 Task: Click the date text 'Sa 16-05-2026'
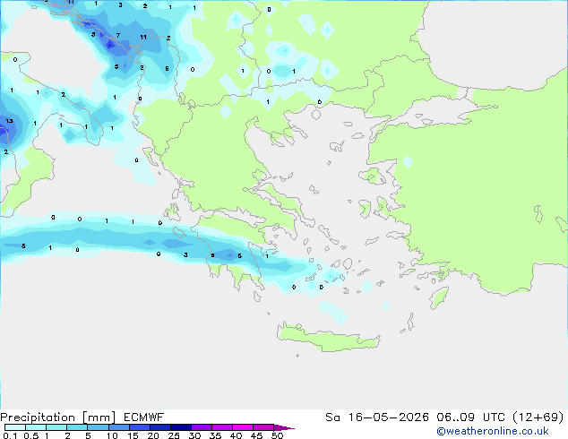[x=377, y=417]
